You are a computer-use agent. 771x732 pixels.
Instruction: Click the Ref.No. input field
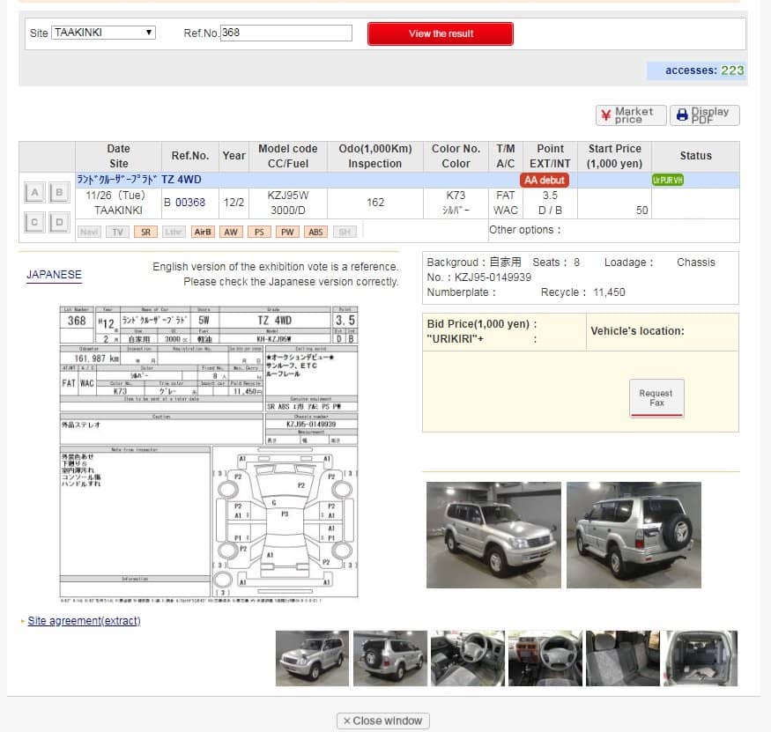pos(285,33)
